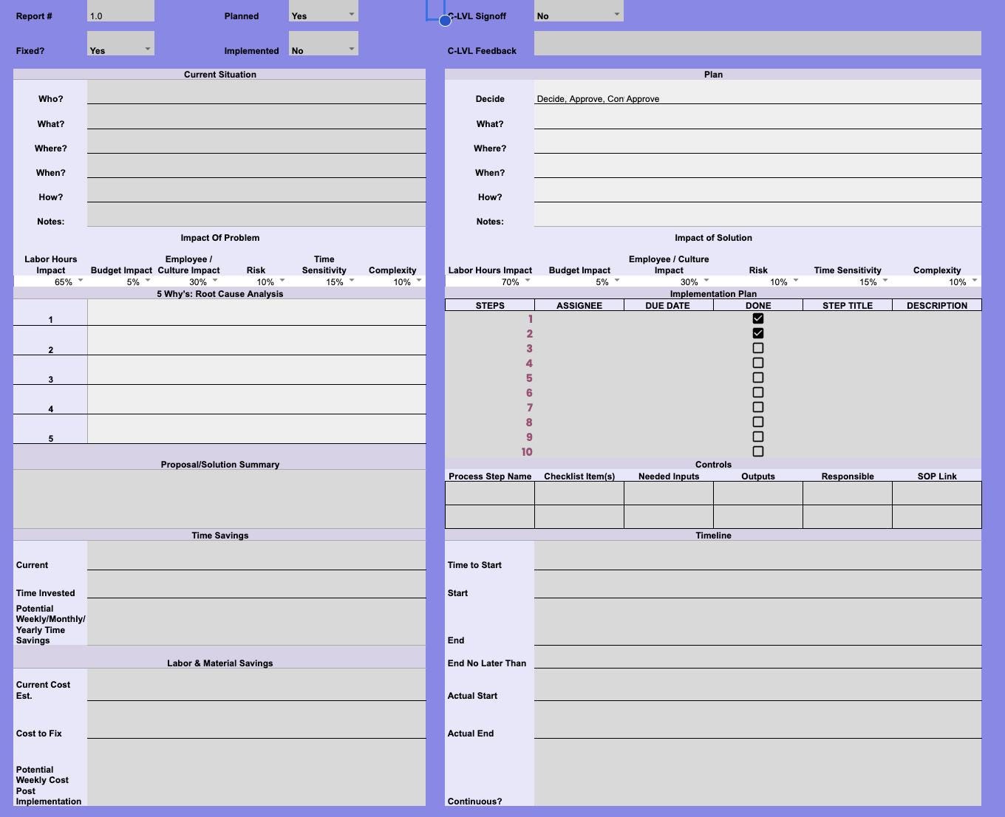The height and width of the screenshot is (817, 1005).
Task: Open problem Risk 10% dropdown
Action: (282, 281)
